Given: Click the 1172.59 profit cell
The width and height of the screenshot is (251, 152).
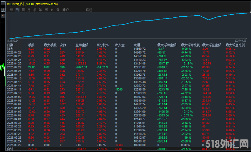Looking at the screenshot, I should (x=81, y=63).
